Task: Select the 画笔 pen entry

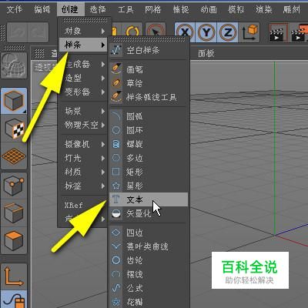Action: click(149, 69)
